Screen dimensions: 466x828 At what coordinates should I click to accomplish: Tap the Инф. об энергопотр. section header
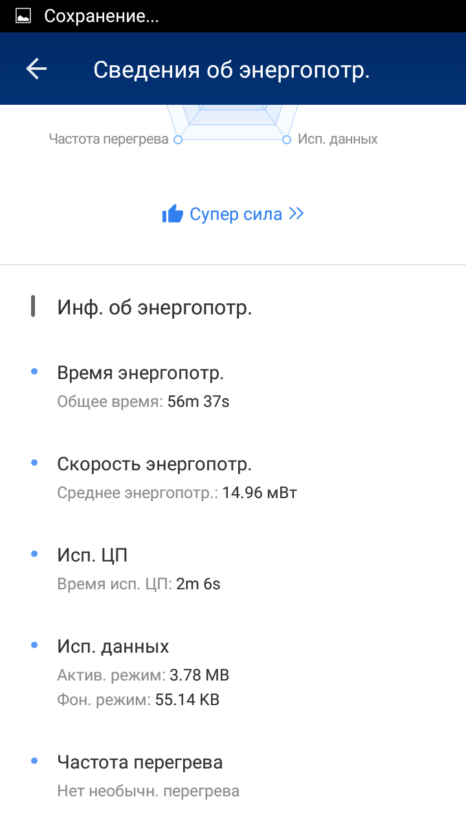point(155,308)
